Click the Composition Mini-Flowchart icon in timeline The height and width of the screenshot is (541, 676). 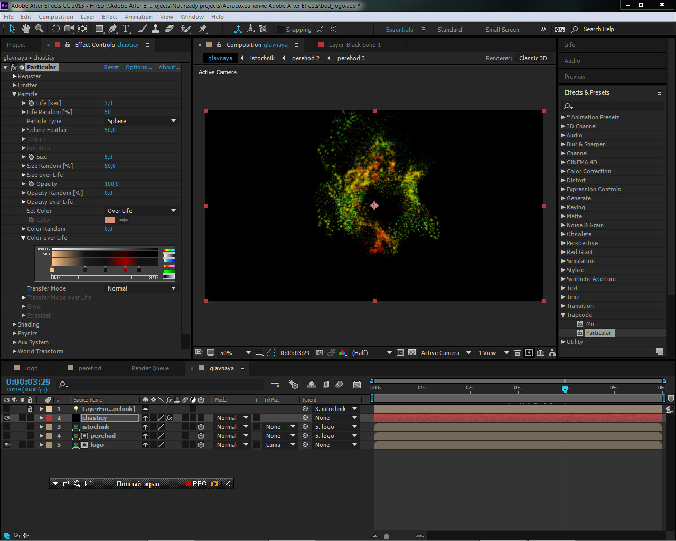pos(276,385)
